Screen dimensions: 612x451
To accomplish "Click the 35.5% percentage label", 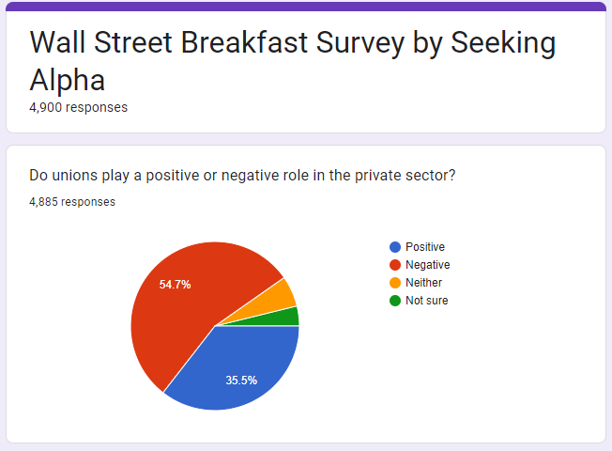I will [x=241, y=381].
